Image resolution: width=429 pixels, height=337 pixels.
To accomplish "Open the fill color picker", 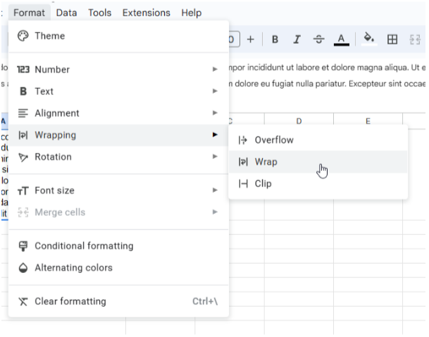I will point(369,39).
